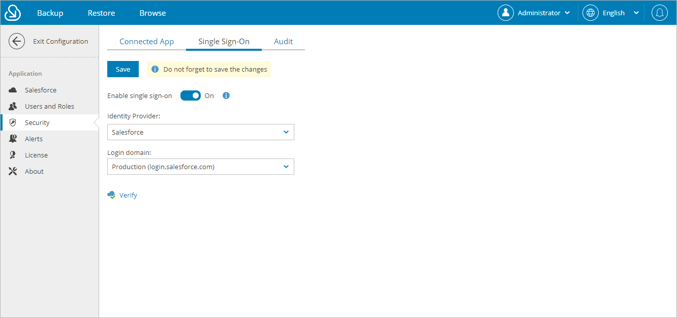677x318 pixels.
Task: Click the Verify link
Action: (x=128, y=195)
